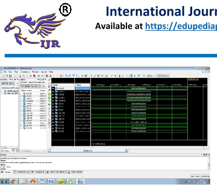Click the Cut scissors toolbar icon
This screenshot has height=186, width=217.
coord(20,76)
